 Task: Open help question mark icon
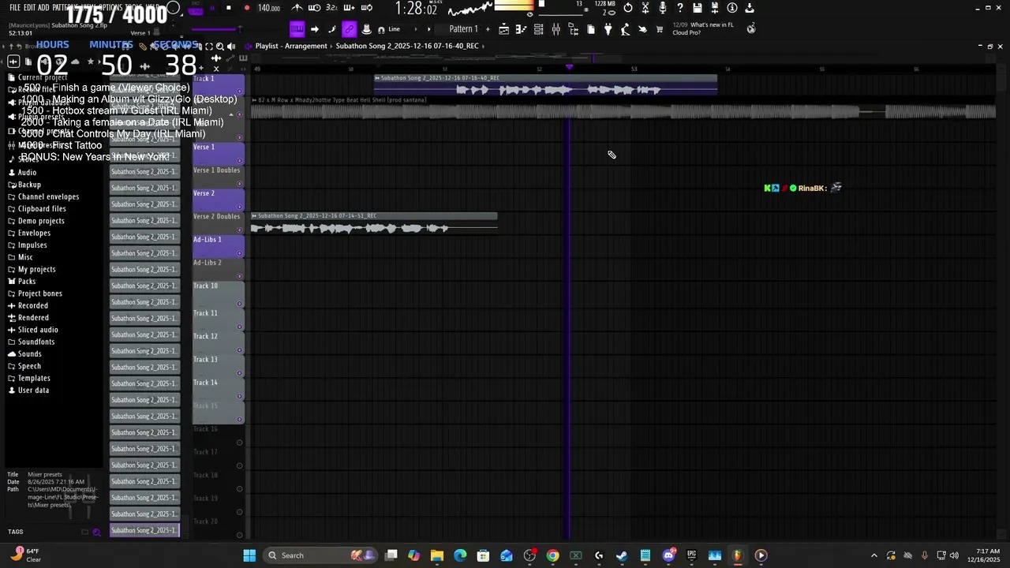(679, 8)
